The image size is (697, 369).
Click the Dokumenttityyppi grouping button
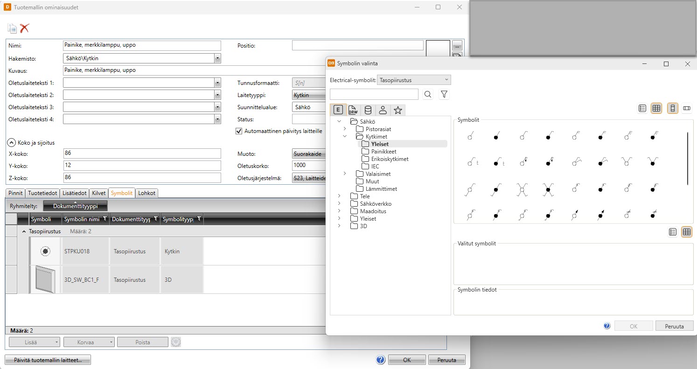click(x=75, y=206)
